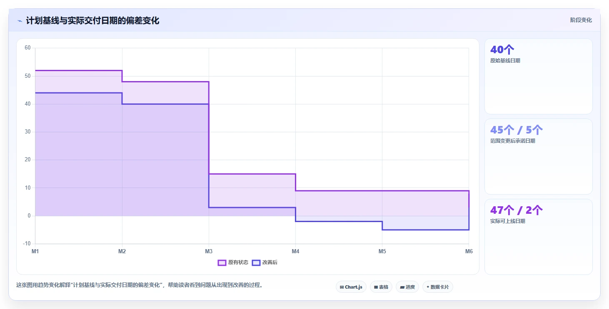The height and width of the screenshot is (309, 609).
Task: Click the 20 y-axis tick label
Action: pos(27,160)
